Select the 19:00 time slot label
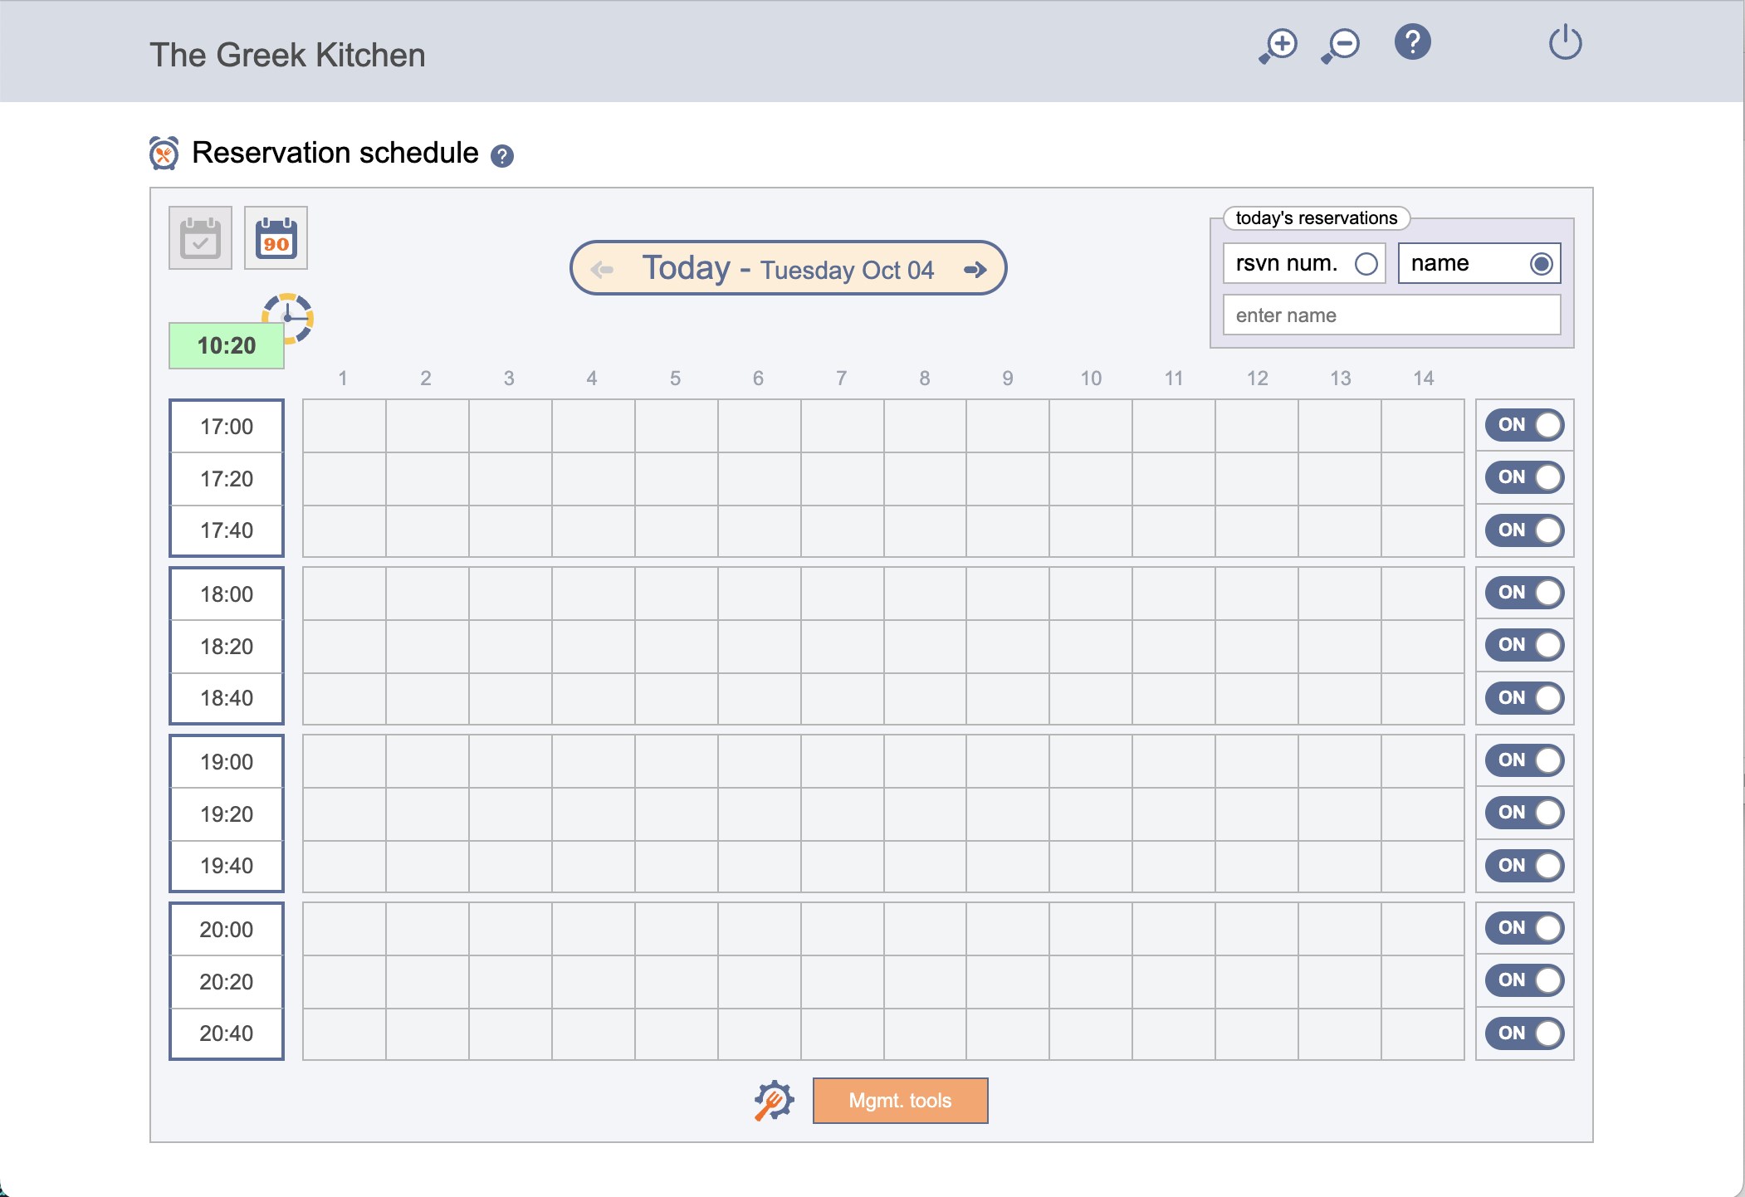 click(x=227, y=762)
